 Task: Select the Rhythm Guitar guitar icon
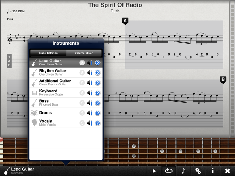coord(34,73)
